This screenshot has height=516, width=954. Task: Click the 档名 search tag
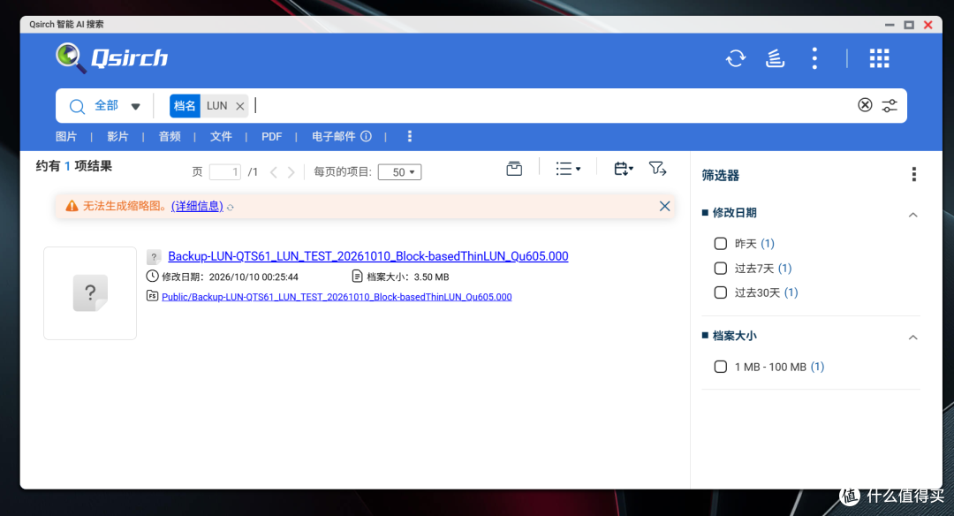[x=185, y=106]
